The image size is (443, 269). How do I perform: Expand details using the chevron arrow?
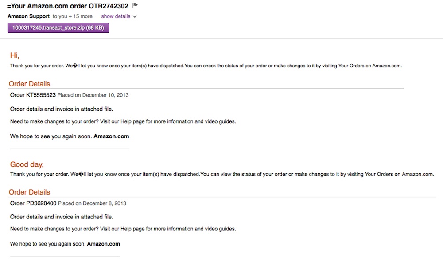click(135, 16)
